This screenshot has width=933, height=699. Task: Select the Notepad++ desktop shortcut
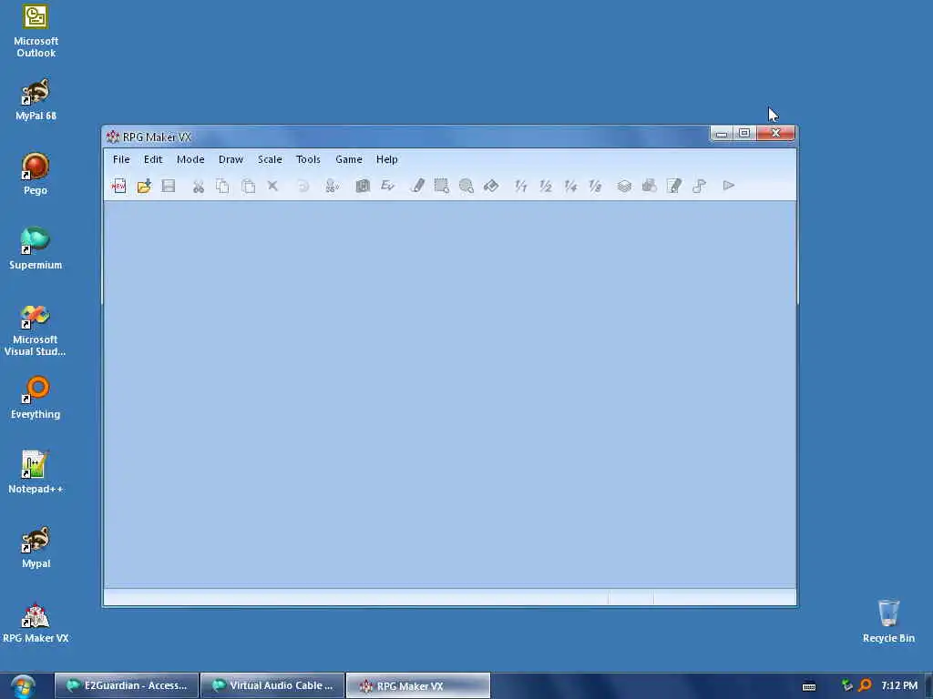[36, 472]
